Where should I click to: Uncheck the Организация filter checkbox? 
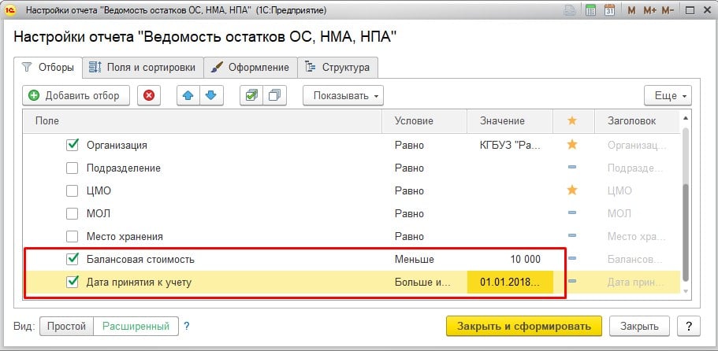[73, 145]
